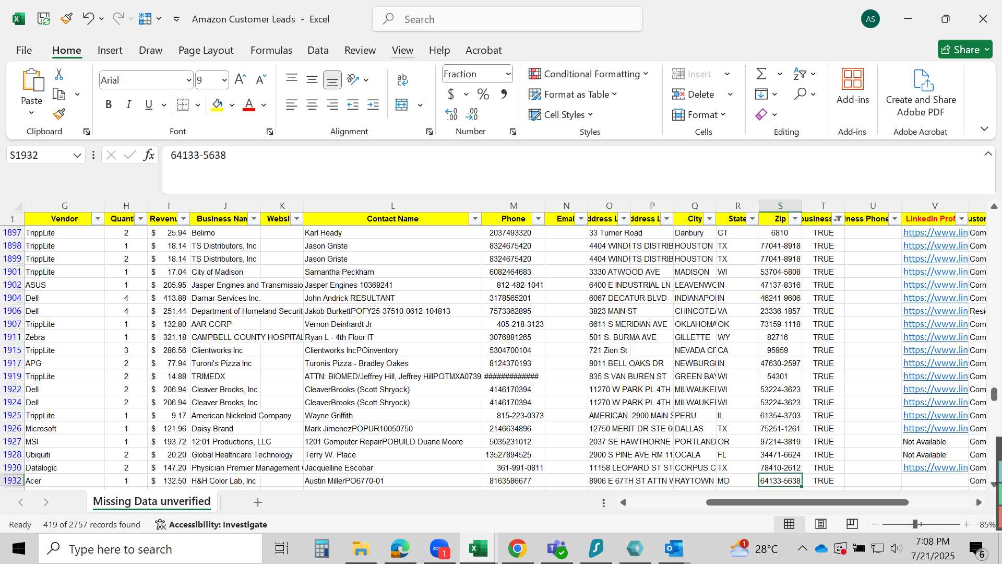Expand Cell Styles menu
The height and width of the screenshot is (564, 1002).
561,115
